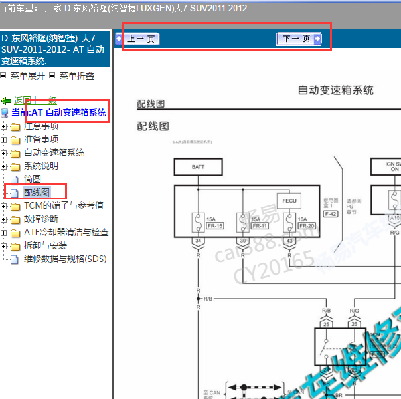Click the 准备事项 folder icon
Image resolution: width=401 pixels, height=399 pixels.
(15, 140)
